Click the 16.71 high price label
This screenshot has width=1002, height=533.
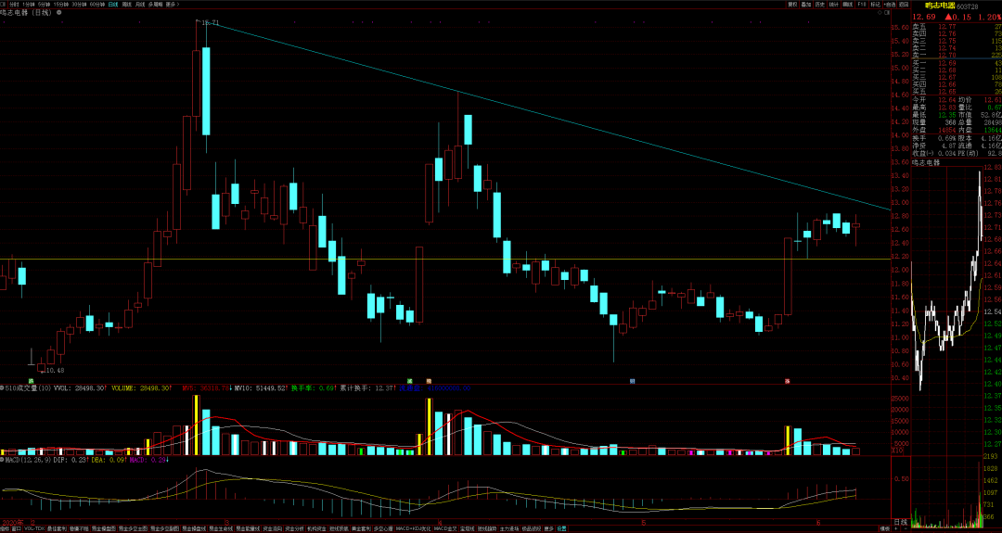pyautogui.click(x=211, y=23)
